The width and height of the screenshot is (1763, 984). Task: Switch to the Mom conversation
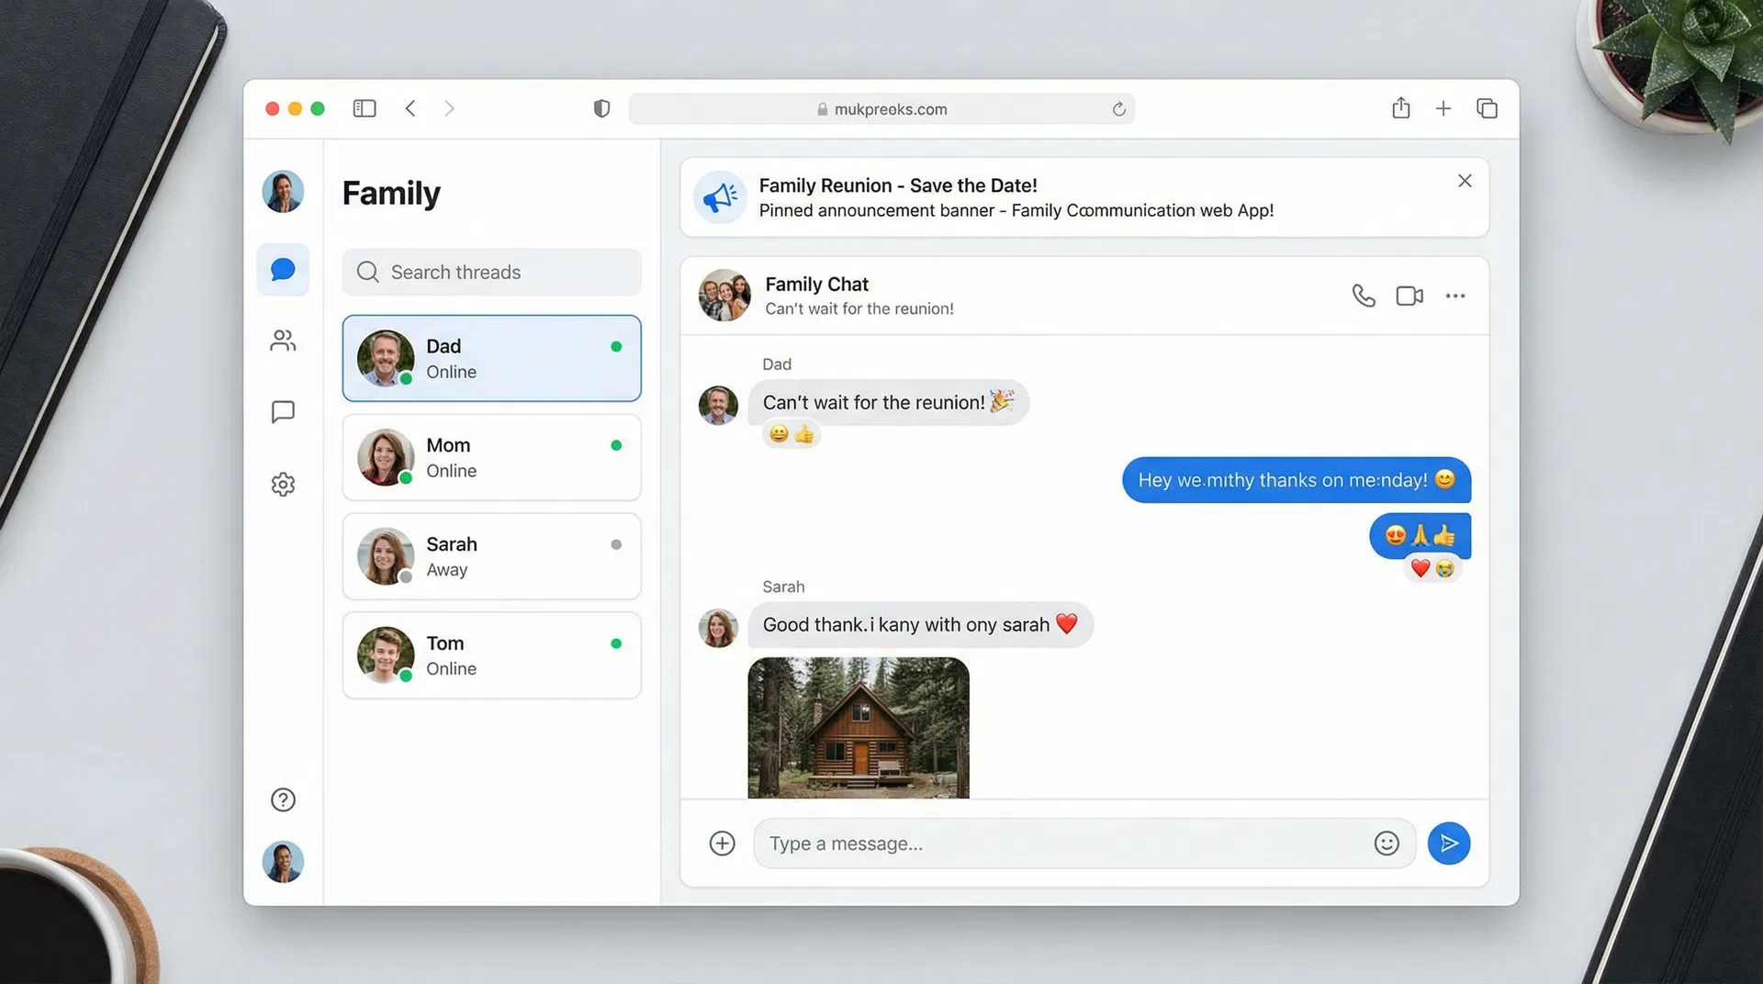point(491,457)
